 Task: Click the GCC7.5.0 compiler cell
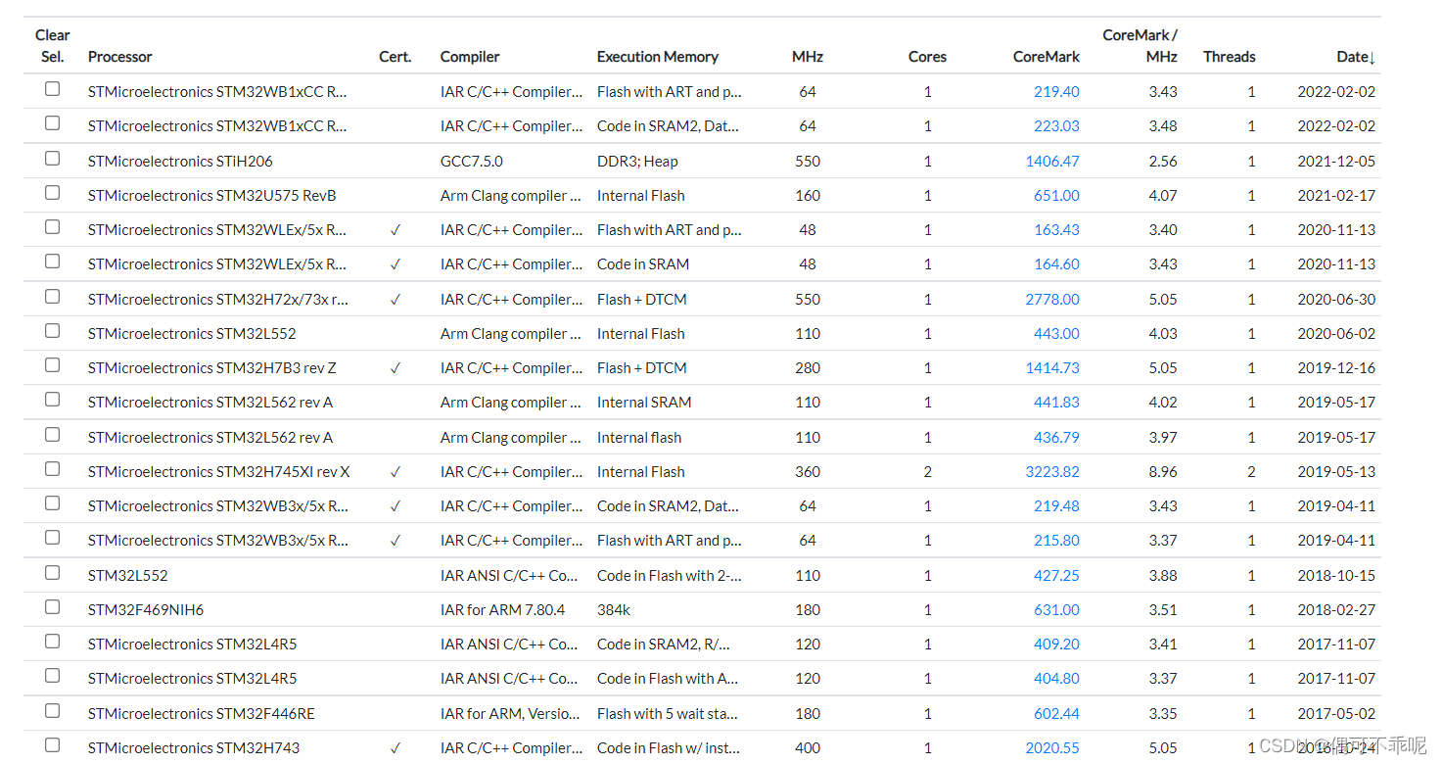tap(472, 162)
